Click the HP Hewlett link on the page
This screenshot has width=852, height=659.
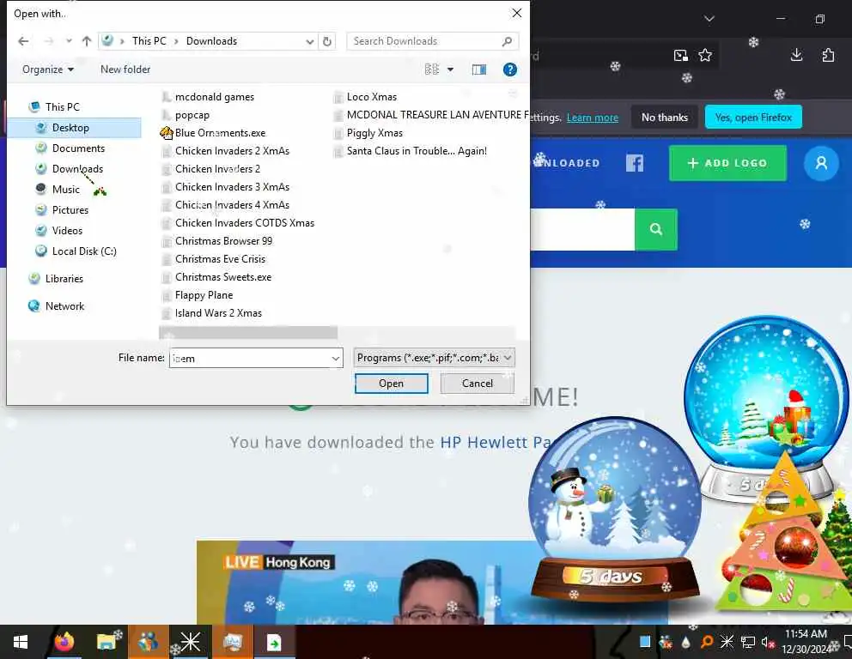496,443
